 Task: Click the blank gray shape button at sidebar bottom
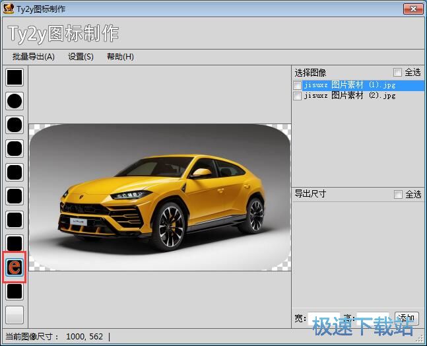click(15, 314)
